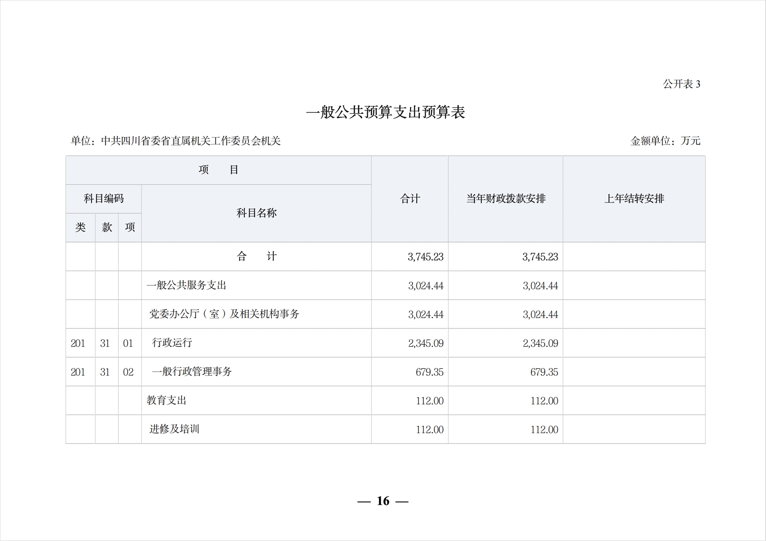Click the 公开表 3 label
The height and width of the screenshot is (541, 766).
point(681,84)
